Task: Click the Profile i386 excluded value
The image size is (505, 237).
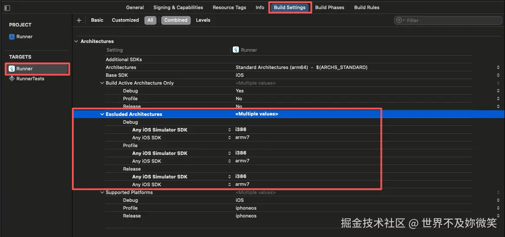Action: [x=241, y=153]
